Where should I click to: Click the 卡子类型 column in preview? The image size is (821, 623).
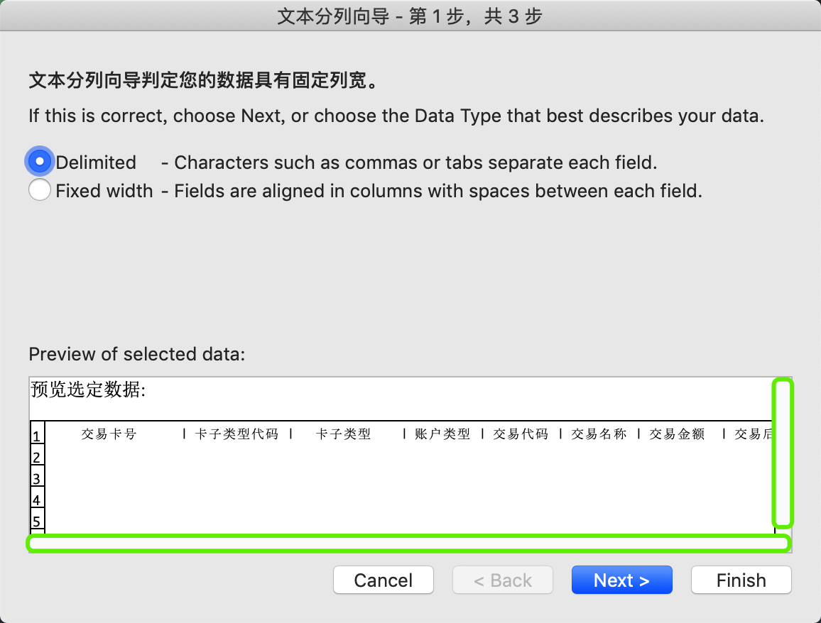click(x=343, y=434)
